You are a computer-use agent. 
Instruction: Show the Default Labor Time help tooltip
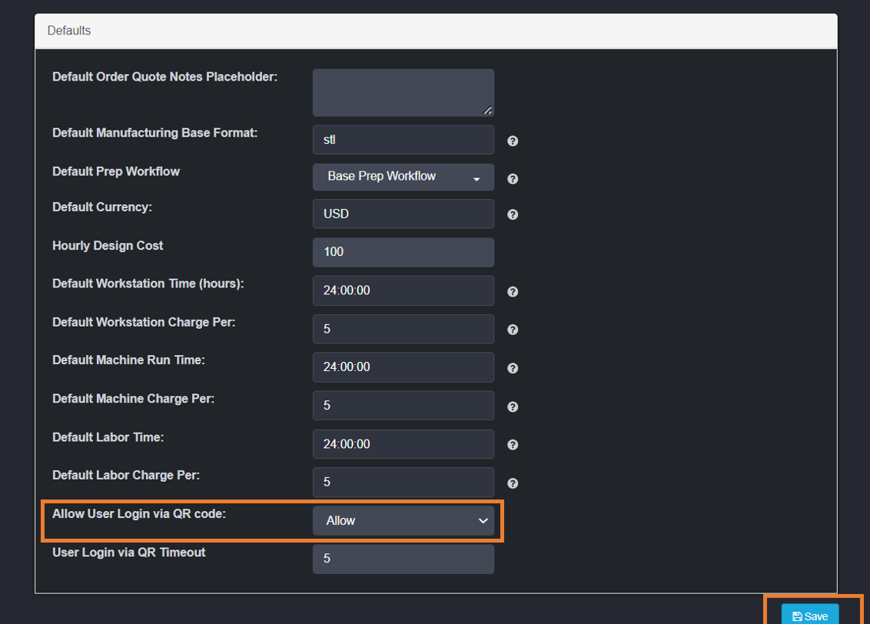point(513,445)
